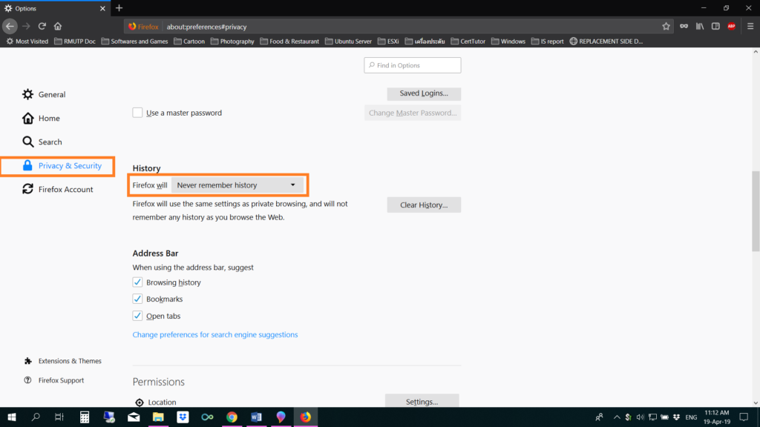
Task: Enable the Use a master password checkbox
Action: (x=137, y=112)
